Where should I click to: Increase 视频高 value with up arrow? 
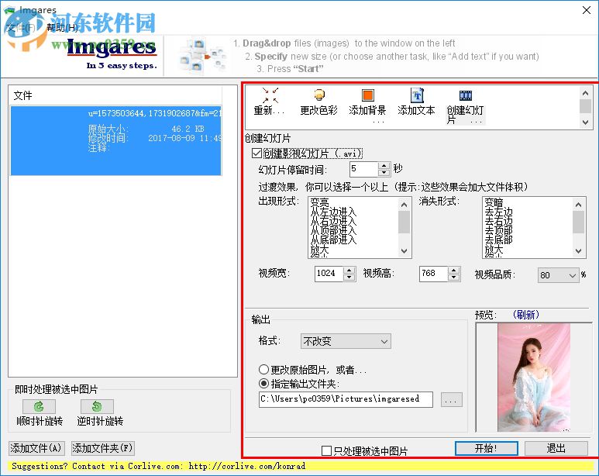pyautogui.click(x=453, y=271)
